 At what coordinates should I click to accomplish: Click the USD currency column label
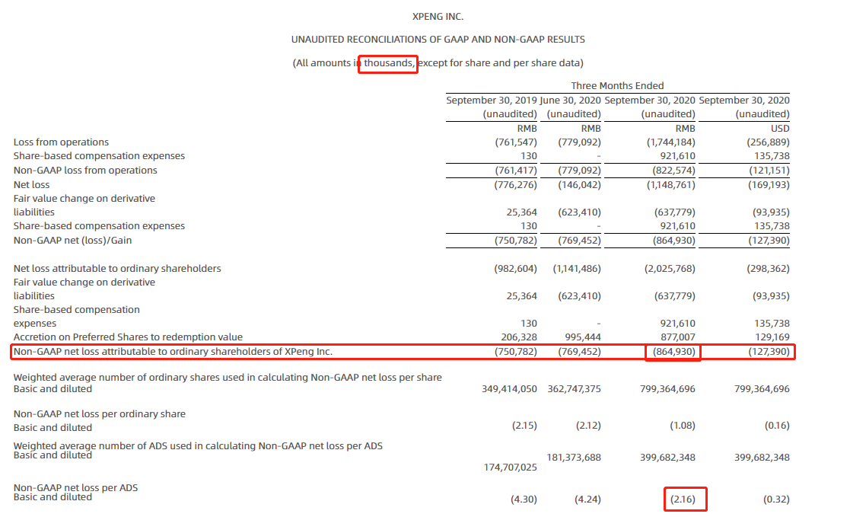(779, 129)
